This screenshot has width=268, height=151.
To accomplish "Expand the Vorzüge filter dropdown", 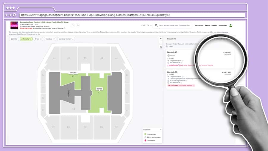I will pos(50,39).
